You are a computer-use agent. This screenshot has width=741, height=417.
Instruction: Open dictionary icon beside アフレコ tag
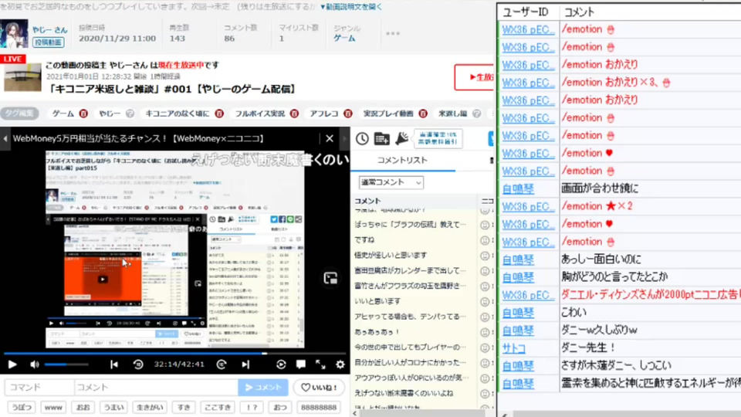348,114
